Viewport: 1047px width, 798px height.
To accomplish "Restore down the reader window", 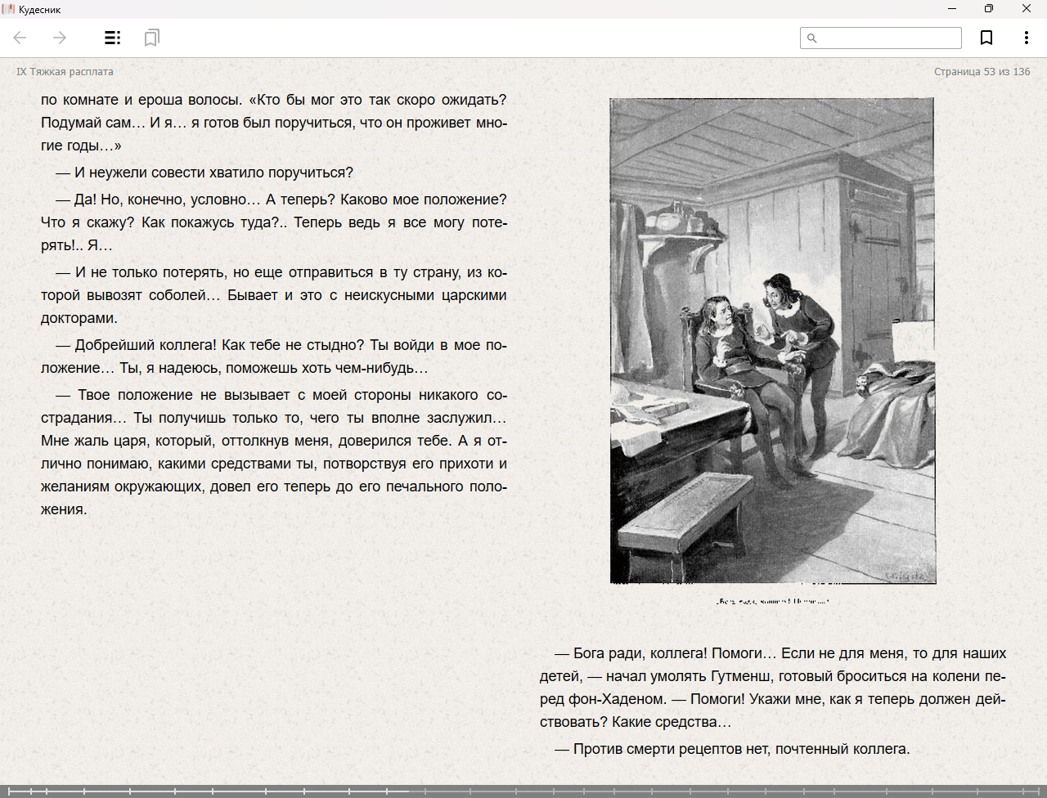I will [x=988, y=9].
